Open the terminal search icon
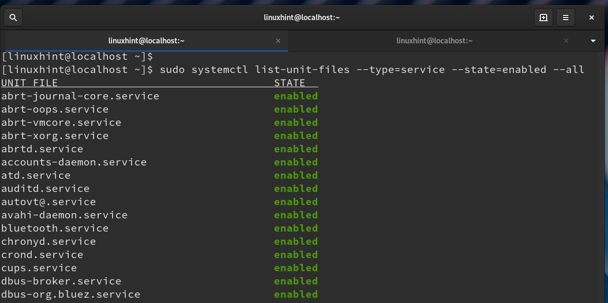The height and width of the screenshot is (303, 608). (x=13, y=17)
